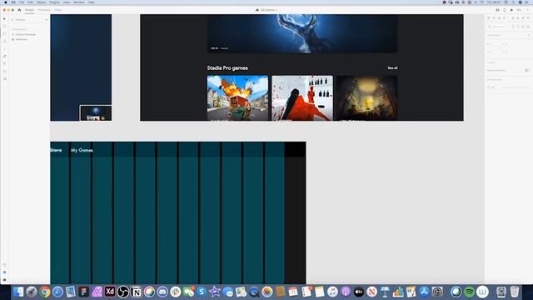
Task: Select the Text tool
Action: [x=4, y=64]
